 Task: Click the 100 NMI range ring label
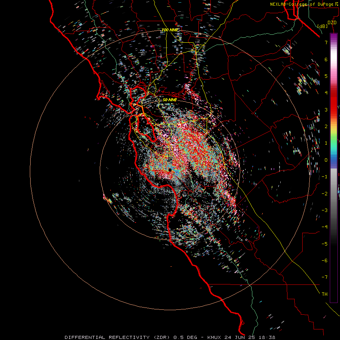(170, 30)
